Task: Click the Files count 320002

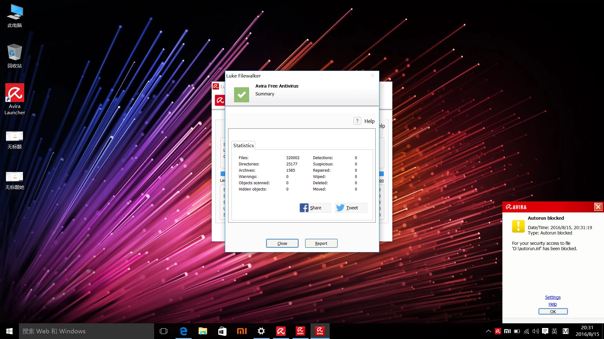Action: click(x=293, y=158)
